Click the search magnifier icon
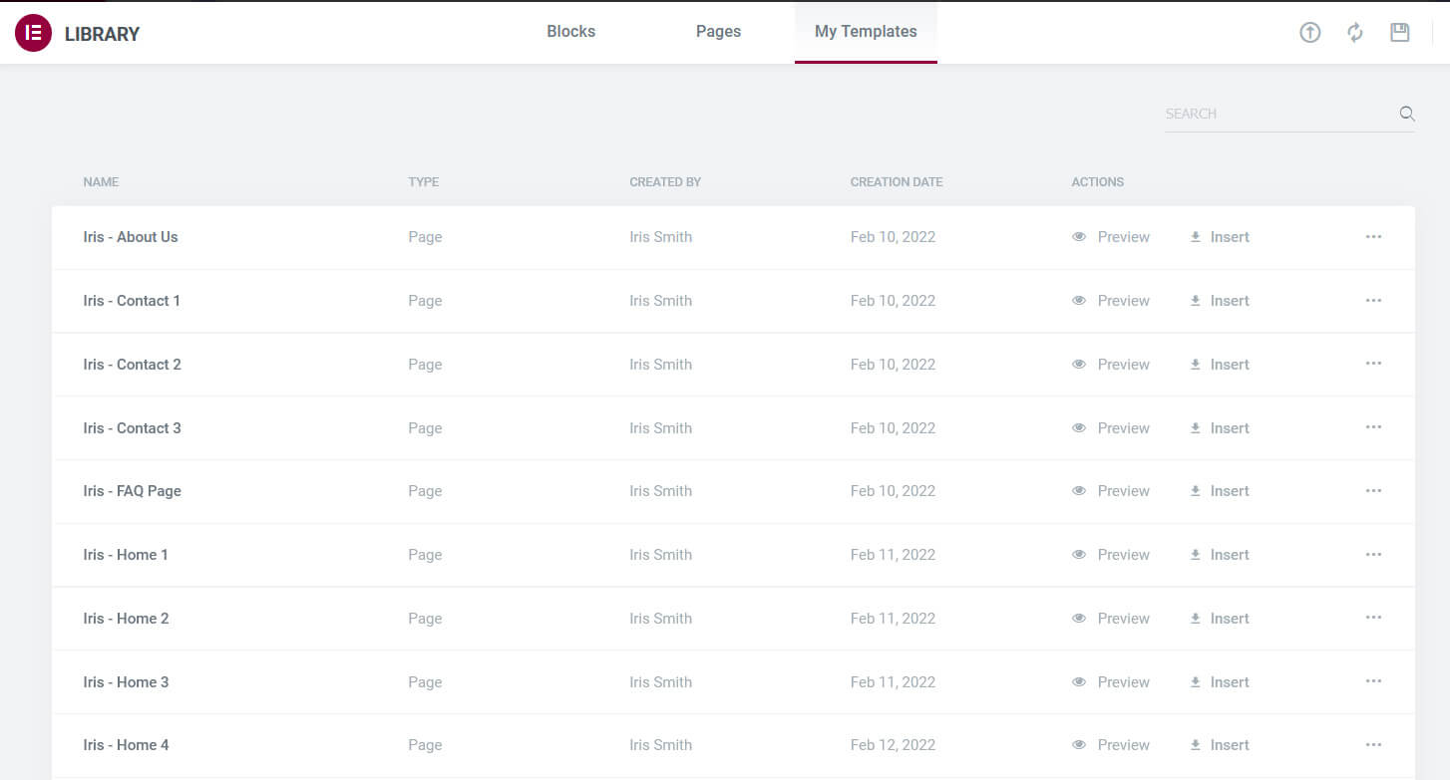 [x=1406, y=114]
